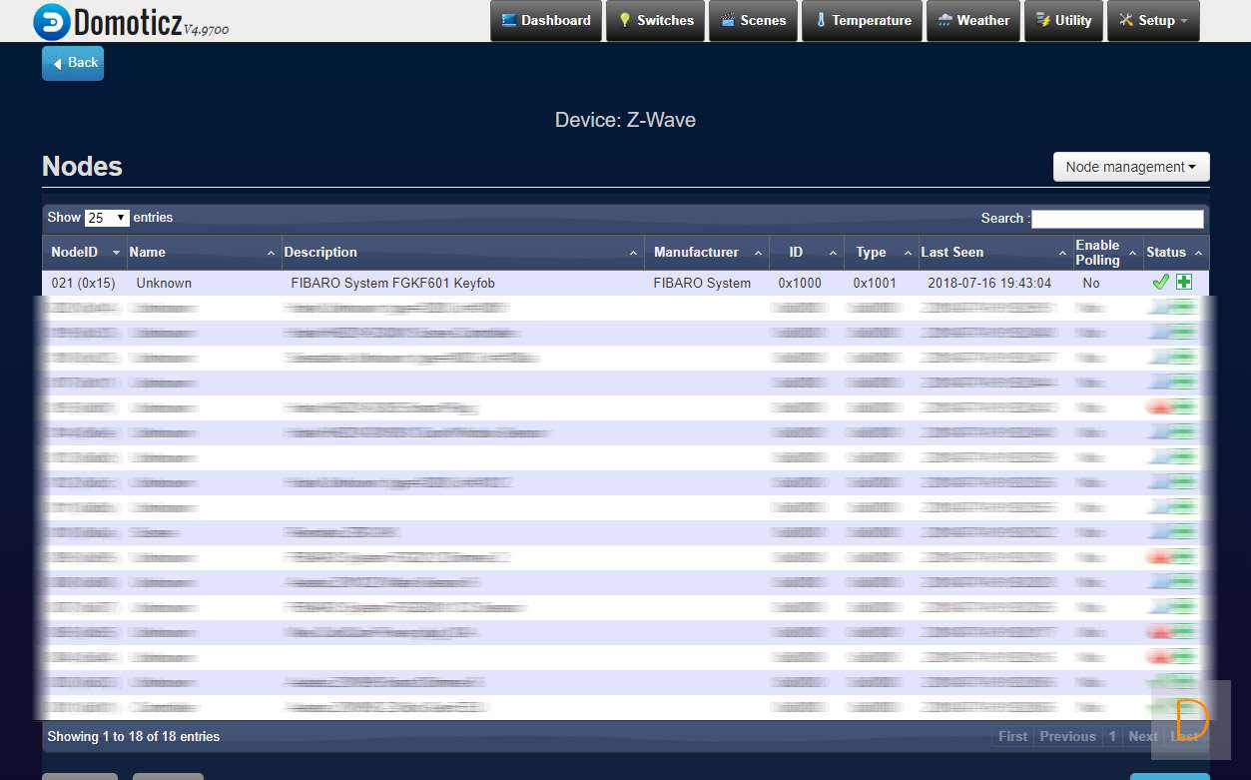Go to the Switches tab

tap(655, 21)
